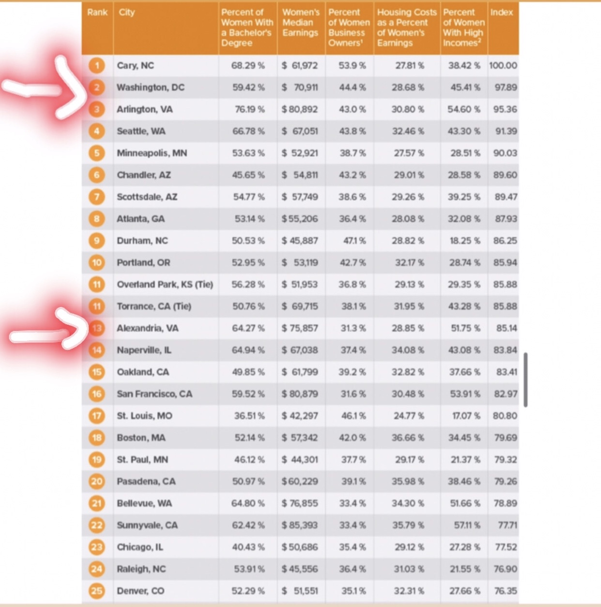This screenshot has width=601, height=607.
Task: Click the Women's Median Earnings column header
Action: (x=301, y=23)
